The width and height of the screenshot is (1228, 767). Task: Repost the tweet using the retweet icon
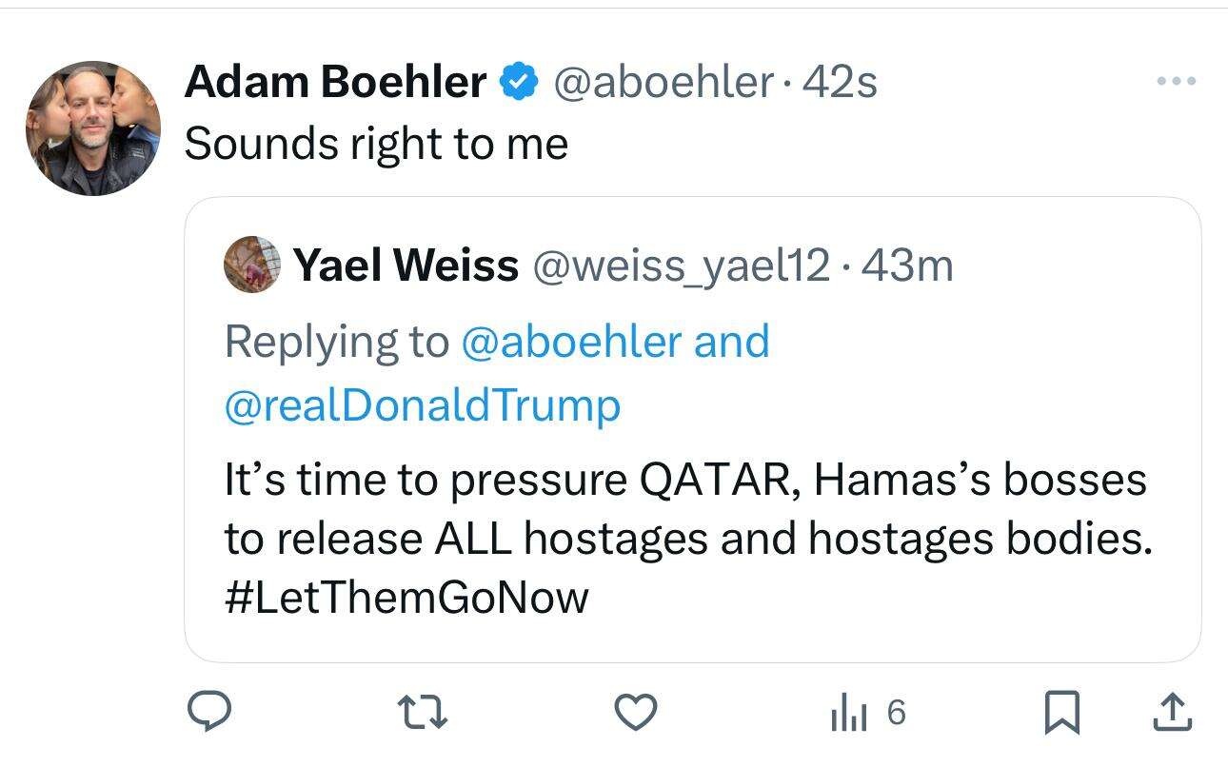tap(422, 713)
